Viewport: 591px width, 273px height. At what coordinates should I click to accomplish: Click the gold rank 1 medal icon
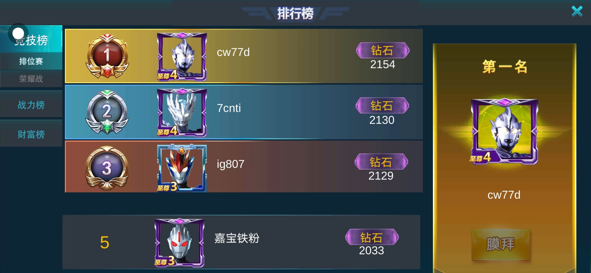(107, 56)
